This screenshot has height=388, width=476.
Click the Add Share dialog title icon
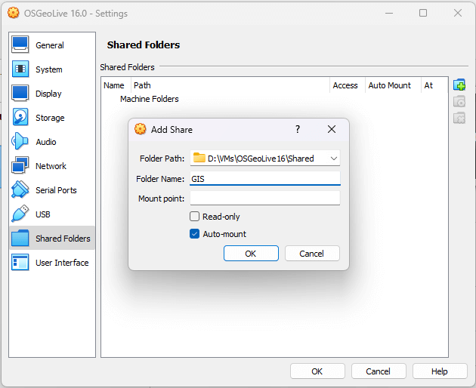pyautogui.click(x=141, y=129)
